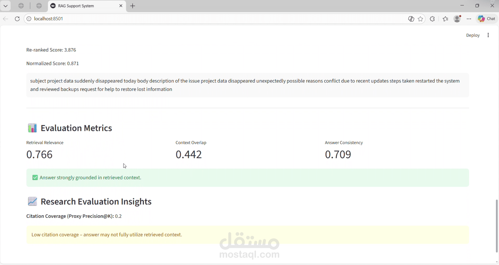Open browser settings and more menu
The width and height of the screenshot is (499, 265).
[x=469, y=19]
